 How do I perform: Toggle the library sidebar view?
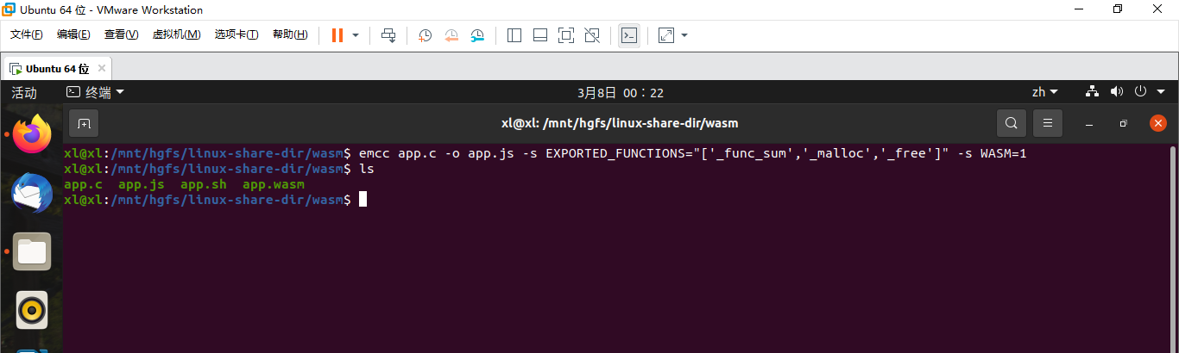tap(514, 35)
